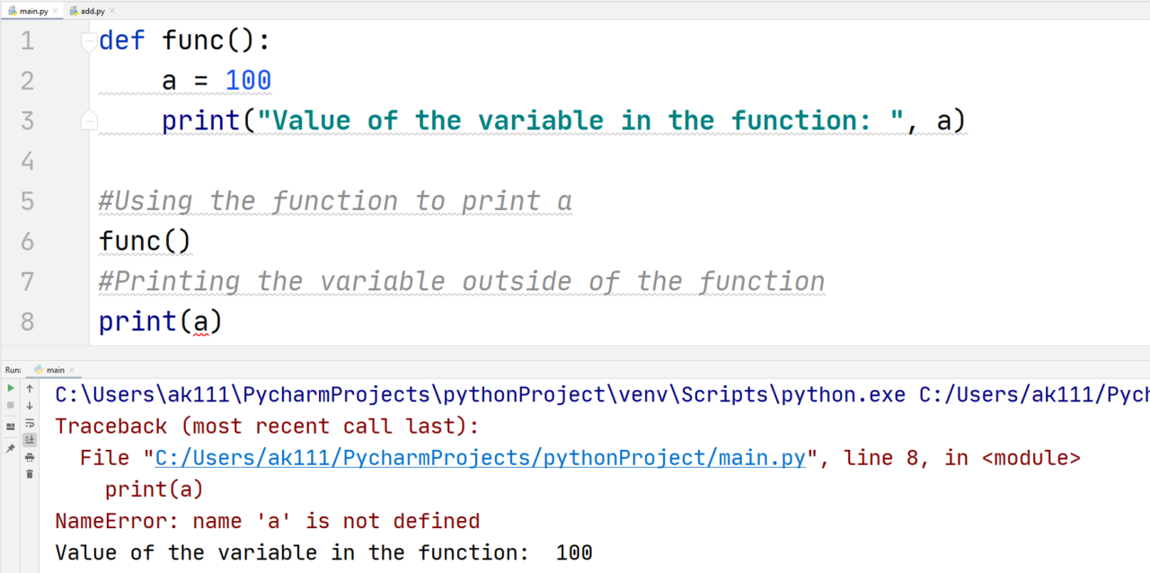Collapse the func definition with gutter arrow
The image size is (1150, 573).
(x=87, y=40)
